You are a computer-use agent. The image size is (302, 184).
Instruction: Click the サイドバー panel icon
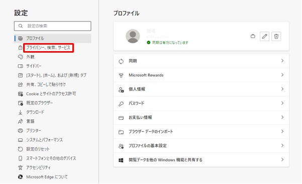point(20,66)
